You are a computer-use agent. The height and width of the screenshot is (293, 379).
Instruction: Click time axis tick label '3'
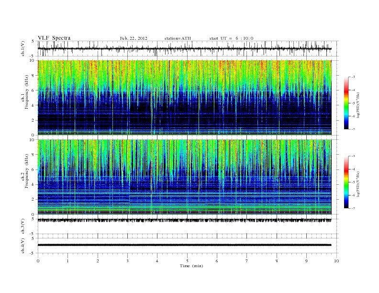(127, 261)
